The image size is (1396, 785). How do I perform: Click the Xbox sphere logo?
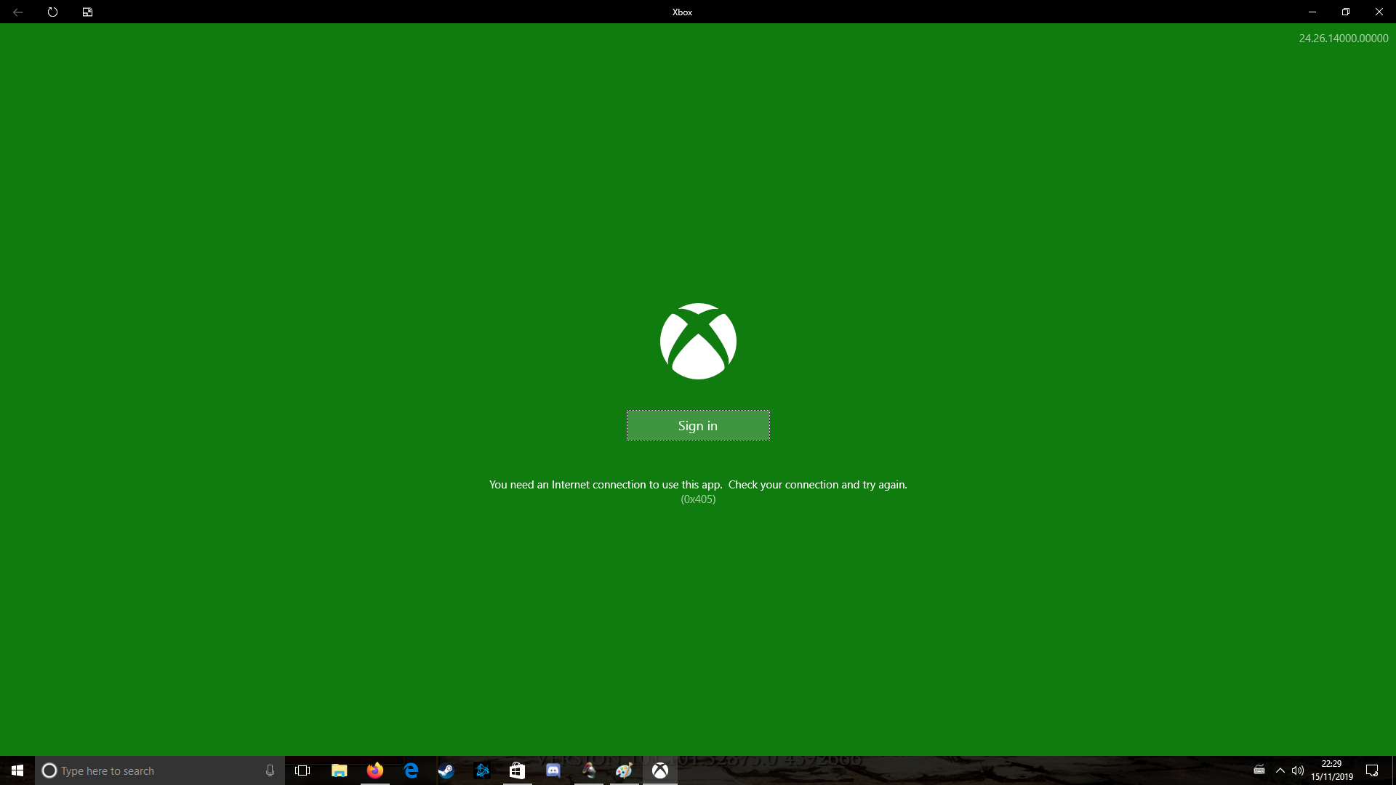[x=698, y=341]
